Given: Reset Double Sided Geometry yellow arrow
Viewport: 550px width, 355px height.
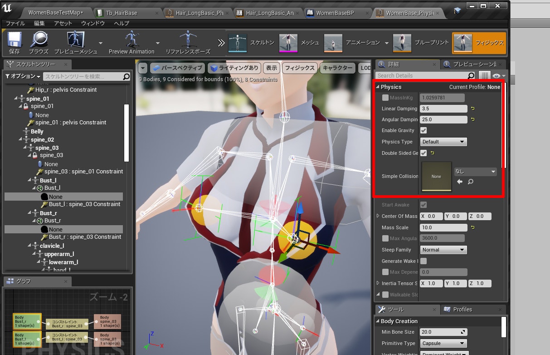Looking at the screenshot, I should point(432,153).
